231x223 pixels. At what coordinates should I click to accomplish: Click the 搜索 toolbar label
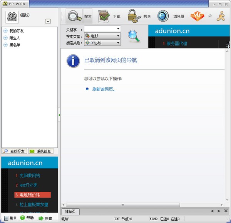(x=88, y=16)
